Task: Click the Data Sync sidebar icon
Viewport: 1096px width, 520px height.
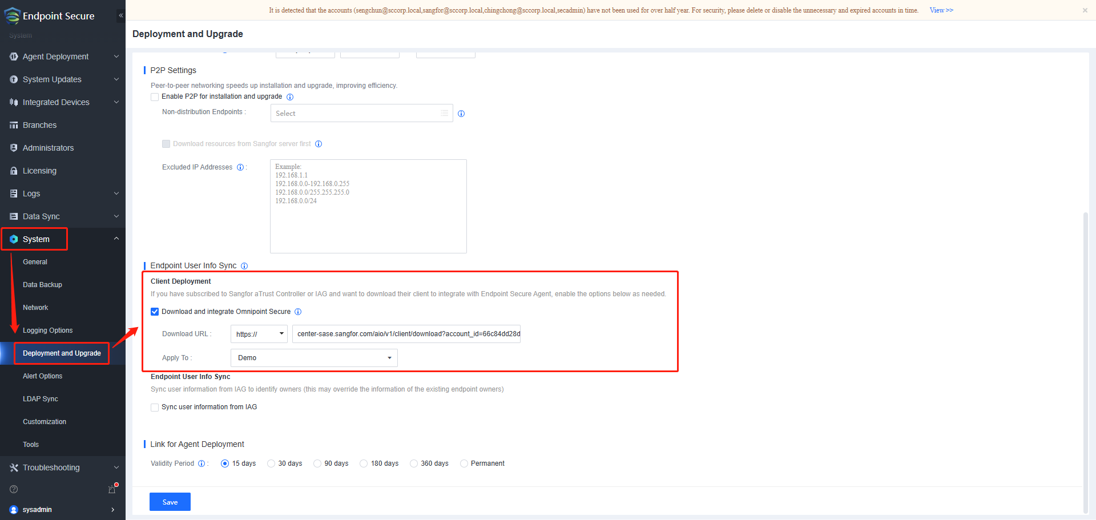Action: (x=14, y=216)
